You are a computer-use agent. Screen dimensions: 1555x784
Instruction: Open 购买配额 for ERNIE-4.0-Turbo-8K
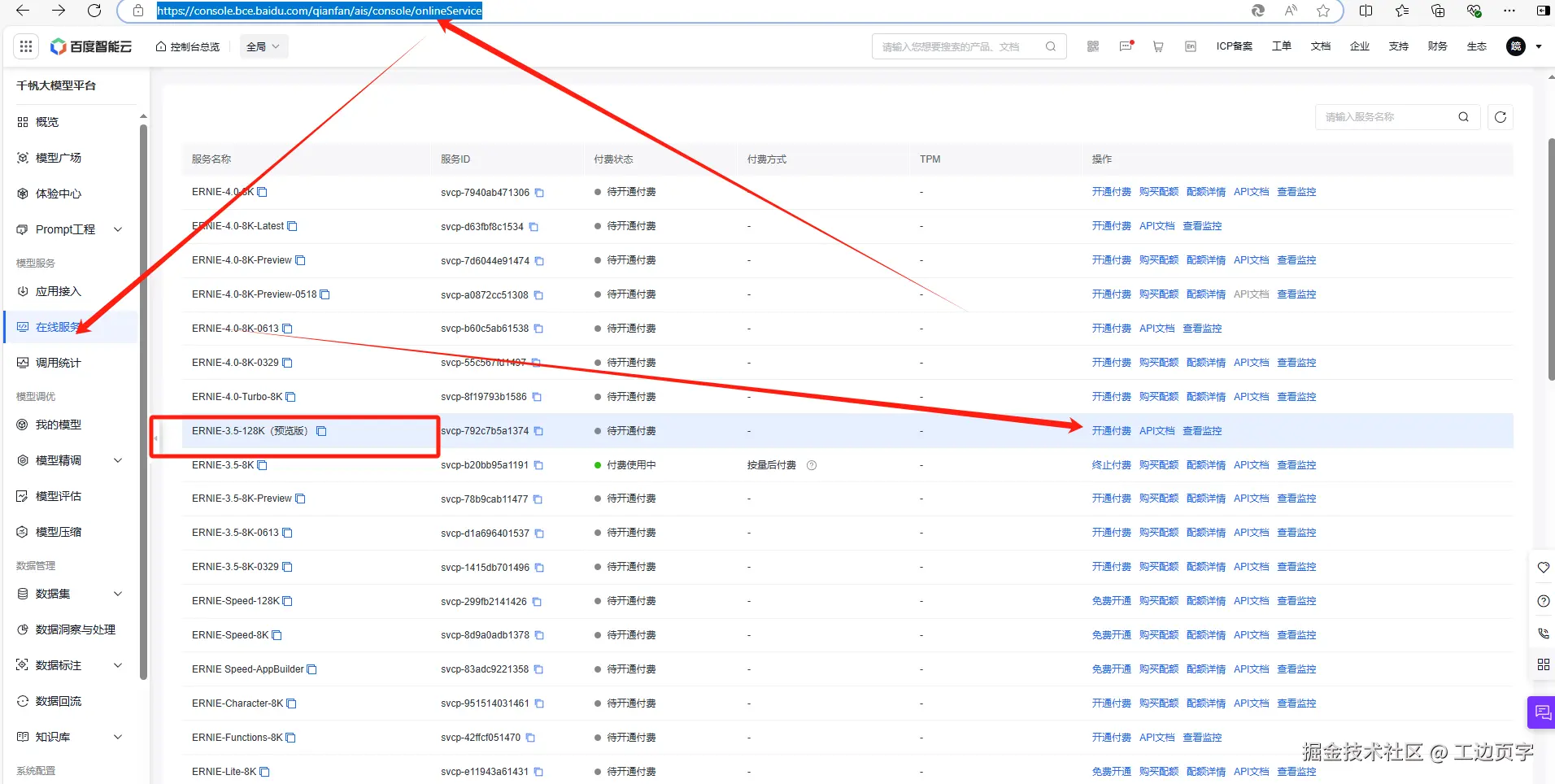pyautogui.click(x=1158, y=397)
